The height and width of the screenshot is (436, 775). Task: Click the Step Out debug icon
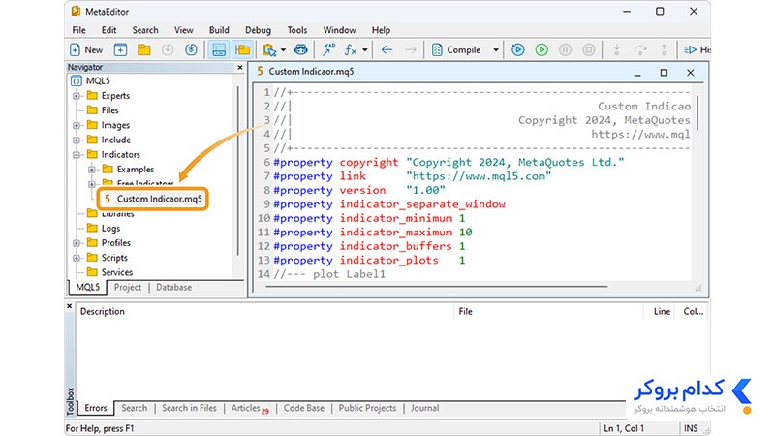(664, 50)
